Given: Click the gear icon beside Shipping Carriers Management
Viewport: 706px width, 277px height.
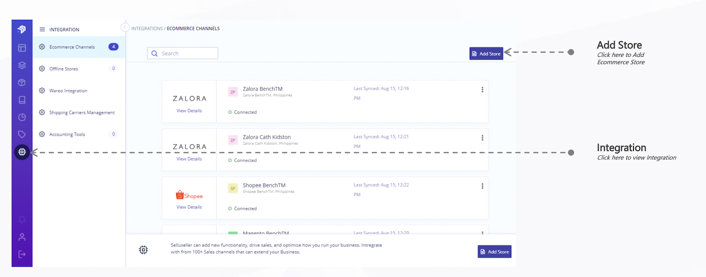Looking at the screenshot, I should 42,112.
